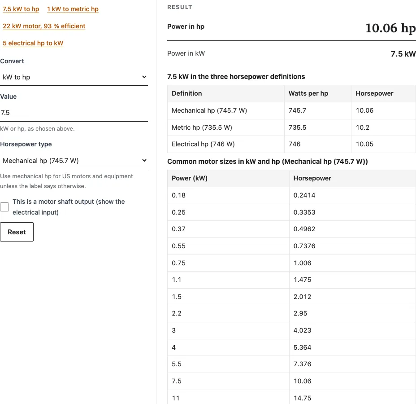Viewport: 416px width, 404px height.
Task: Click the 10.06 hp result value
Action: (x=390, y=28)
